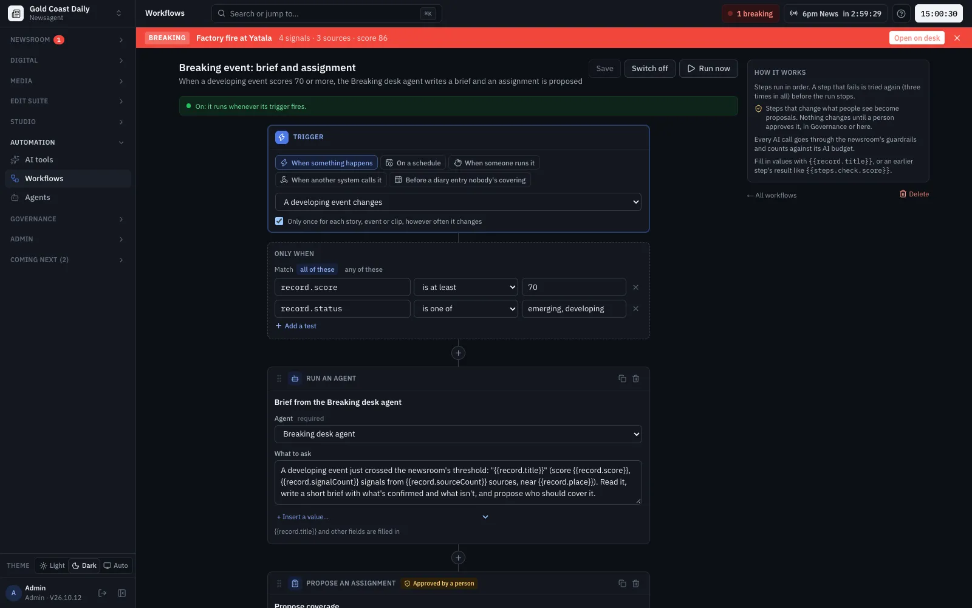Viewport: 972px width, 608px height.
Task: Click the Trigger lightning bolt icon
Action: pyautogui.click(x=282, y=137)
